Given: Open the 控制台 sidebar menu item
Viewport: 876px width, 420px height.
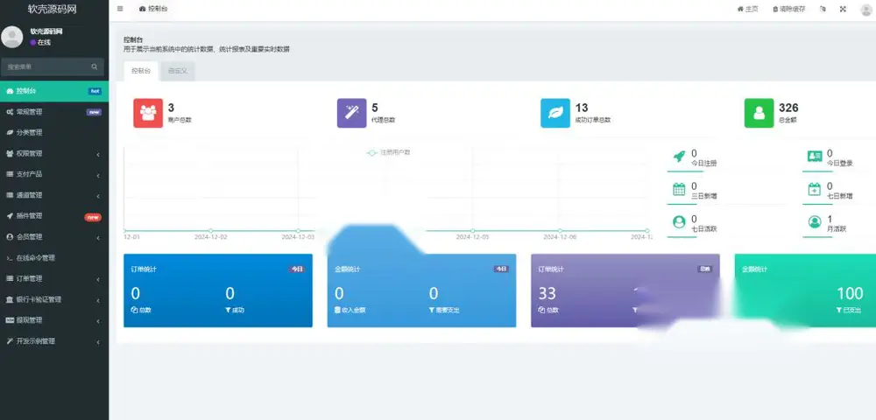Looking at the screenshot, I should pos(54,91).
